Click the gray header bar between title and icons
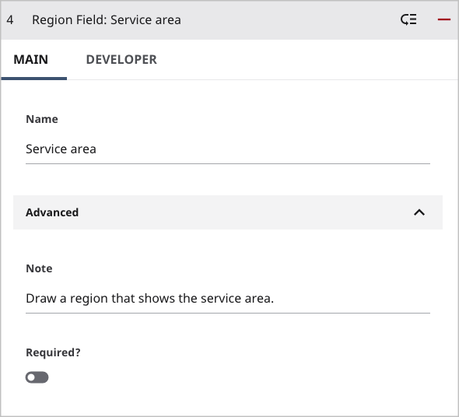 (290, 20)
